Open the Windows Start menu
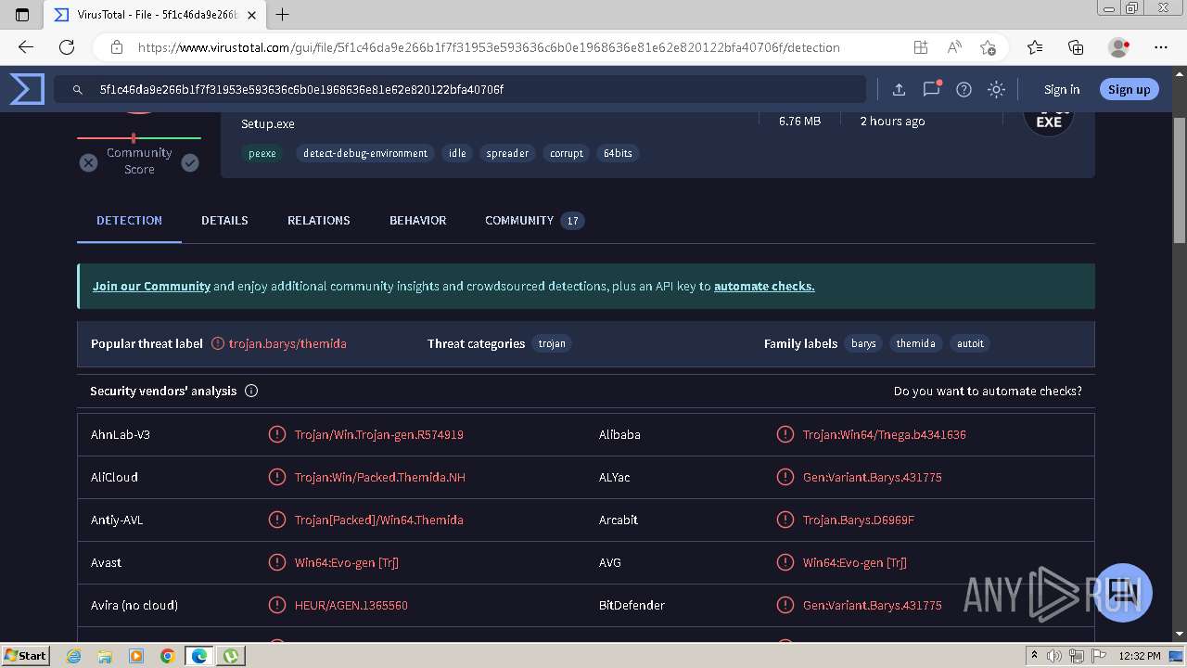 pyautogui.click(x=25, y=655)
